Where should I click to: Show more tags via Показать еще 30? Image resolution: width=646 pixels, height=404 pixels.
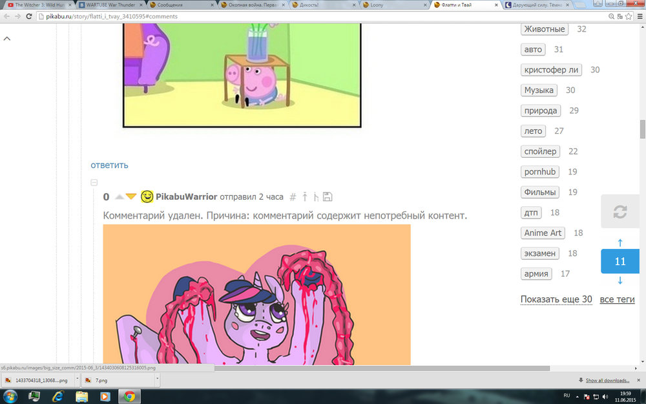click(556, 299)
